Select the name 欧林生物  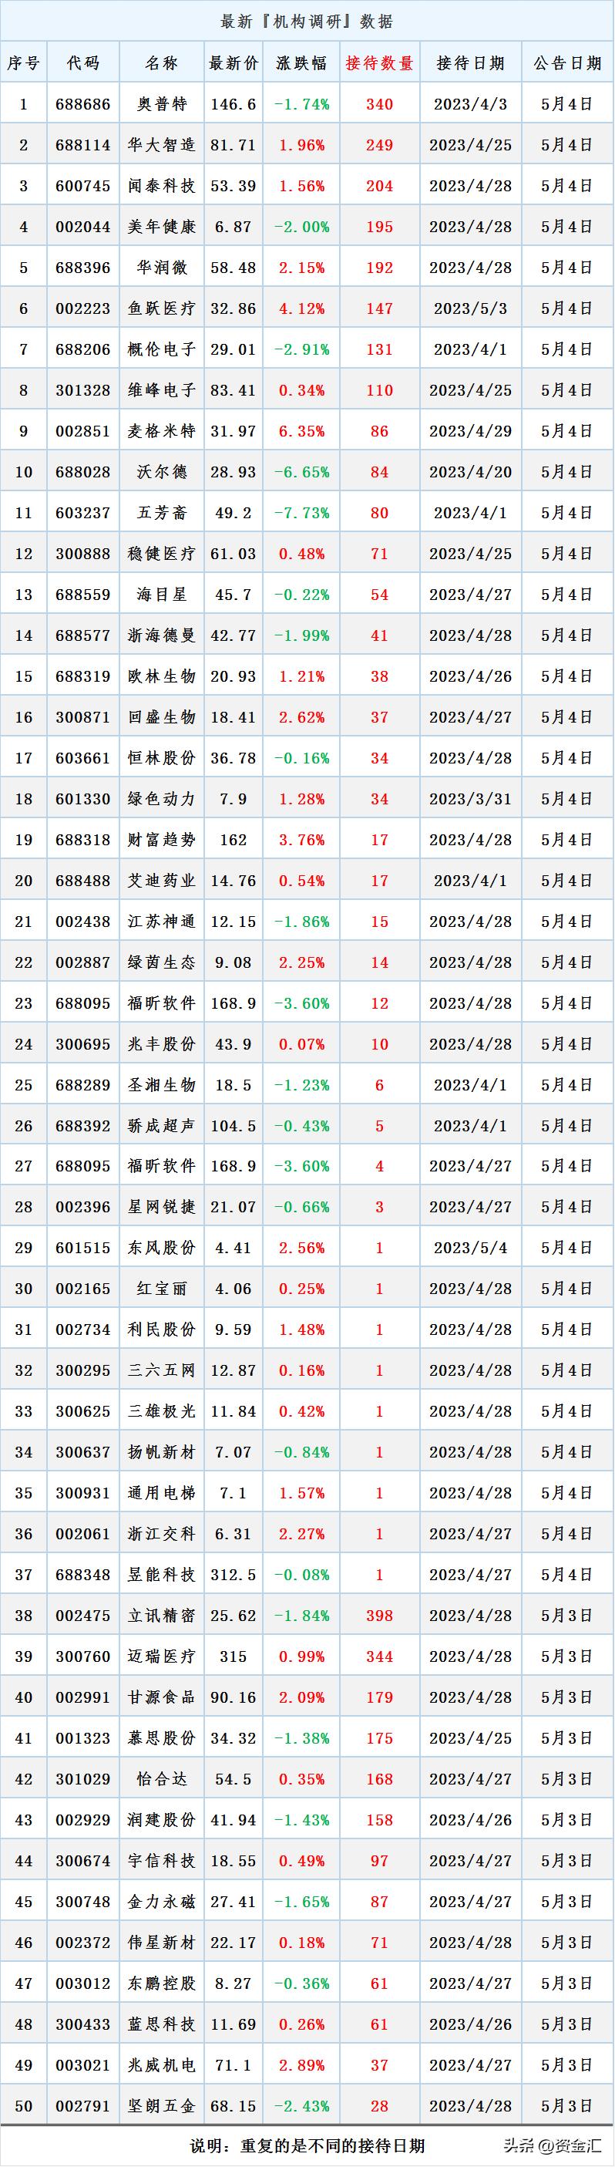point(161,676)
